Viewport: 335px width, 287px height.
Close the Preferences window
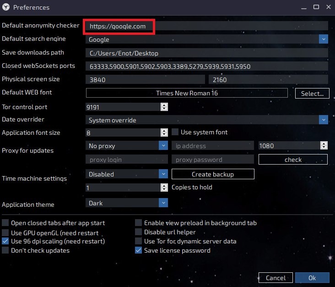(x=329, y=7)
